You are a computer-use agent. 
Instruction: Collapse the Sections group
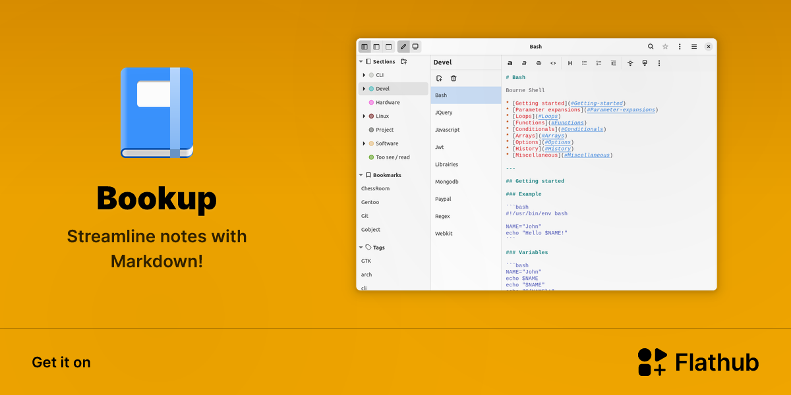361,61
